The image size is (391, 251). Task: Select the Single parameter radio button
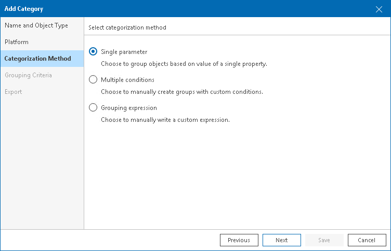tap(93, 52)
